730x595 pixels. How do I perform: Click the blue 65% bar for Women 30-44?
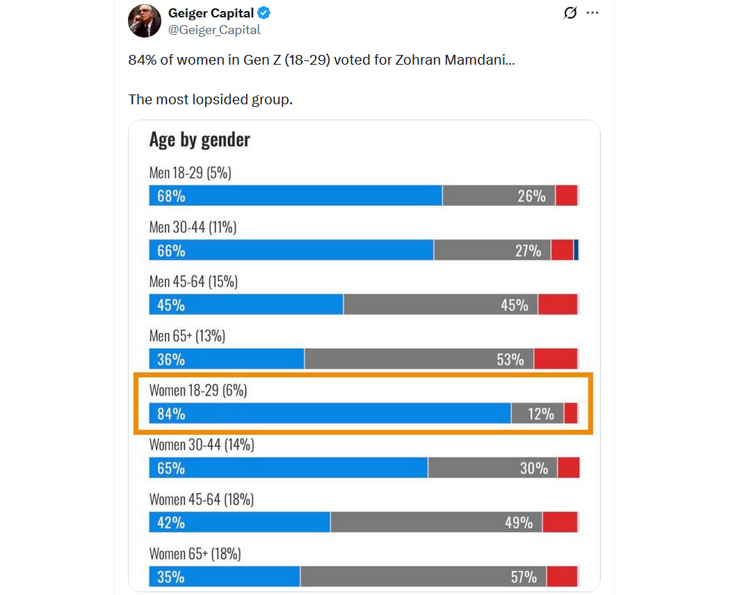289,468
